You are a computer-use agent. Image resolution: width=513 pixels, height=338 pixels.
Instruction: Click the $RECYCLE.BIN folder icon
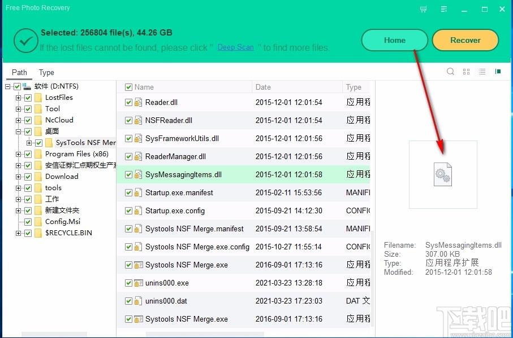38,233
